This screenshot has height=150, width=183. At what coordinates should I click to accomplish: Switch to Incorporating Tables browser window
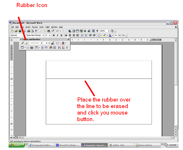click(41, 145)
